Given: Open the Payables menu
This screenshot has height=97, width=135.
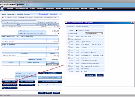Looking at the screenshot, I should point(84,9).
